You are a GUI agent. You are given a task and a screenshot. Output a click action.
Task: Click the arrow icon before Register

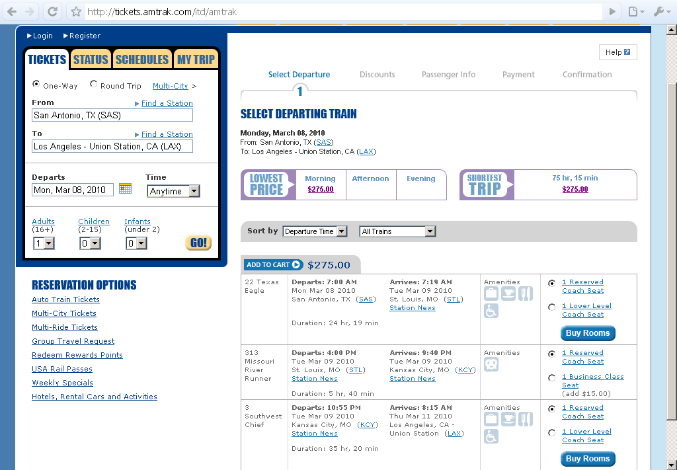(65, 36)
